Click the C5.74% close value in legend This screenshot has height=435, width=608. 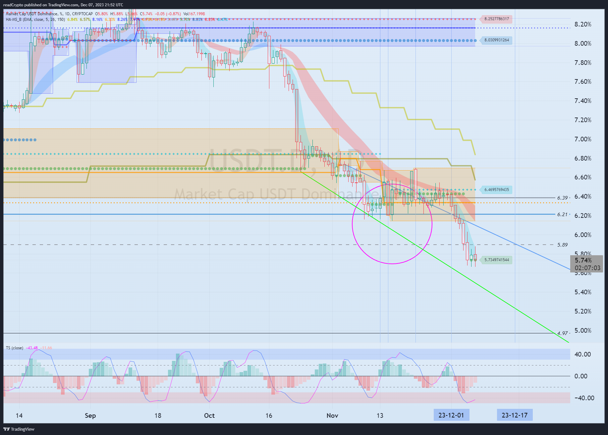[x=146, y=14]
